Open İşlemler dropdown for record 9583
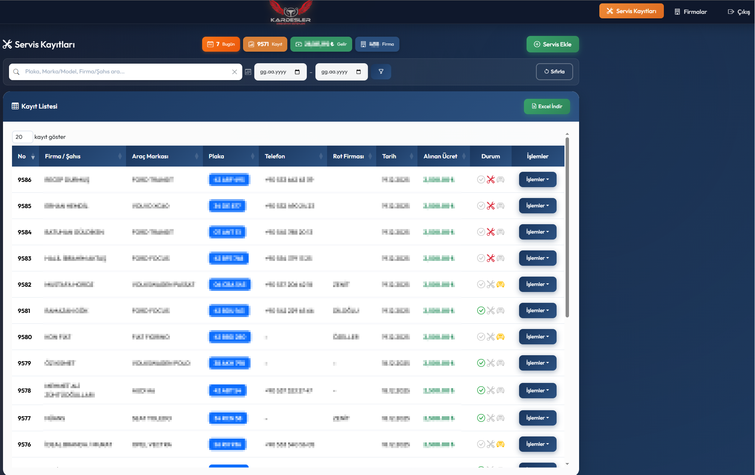The image size is (755, 475). coord(537,258)
